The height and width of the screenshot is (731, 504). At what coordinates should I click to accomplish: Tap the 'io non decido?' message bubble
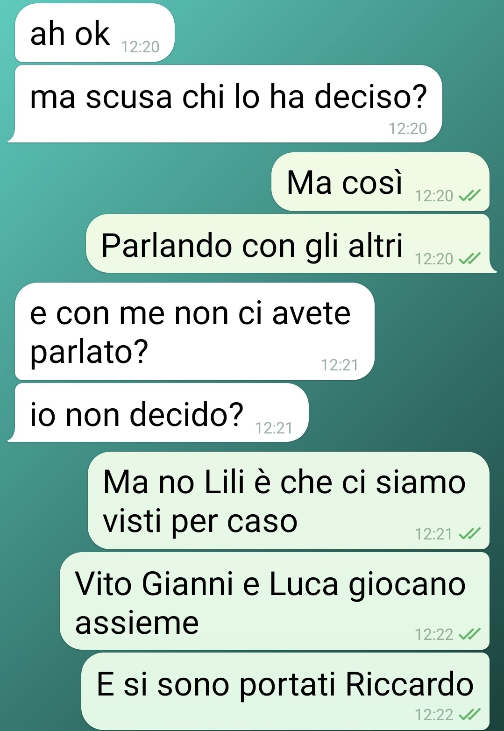tap(158, 412)
